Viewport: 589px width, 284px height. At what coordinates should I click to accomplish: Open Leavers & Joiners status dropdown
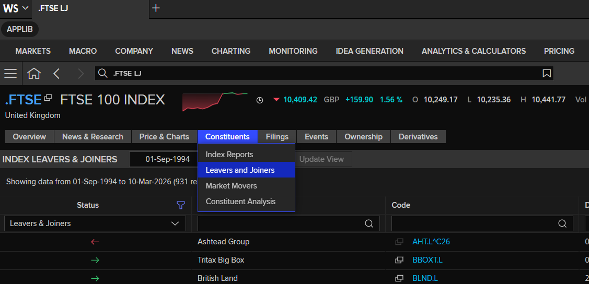(x=95, y=223)
